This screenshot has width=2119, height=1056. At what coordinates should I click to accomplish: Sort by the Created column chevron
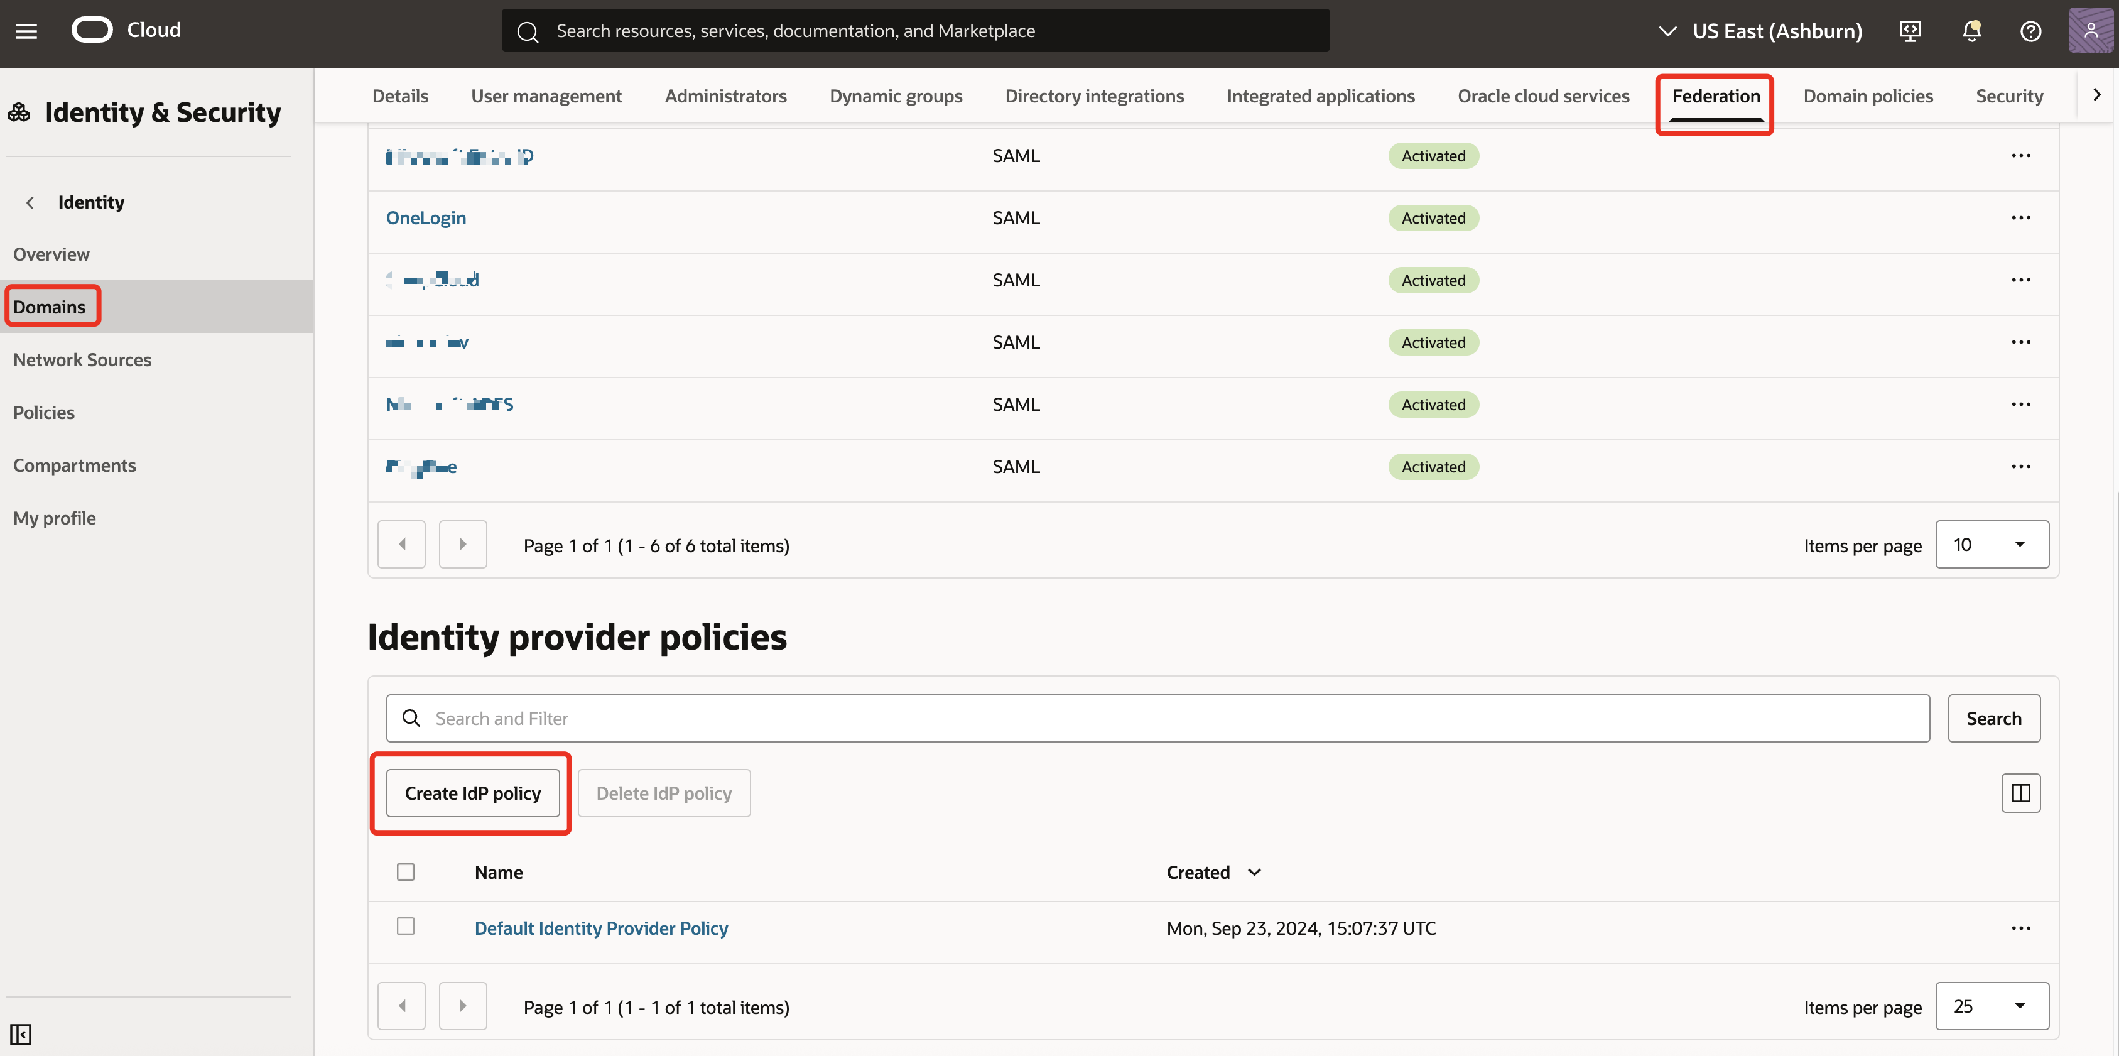1254,872
